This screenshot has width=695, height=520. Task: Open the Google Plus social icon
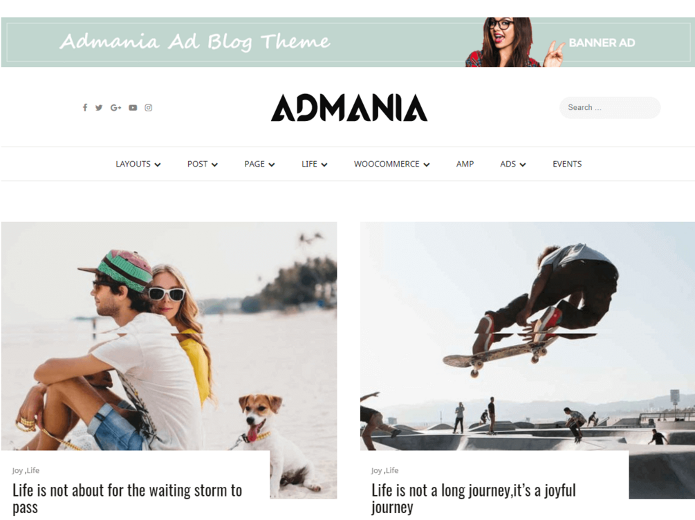[x=115, y=108]
